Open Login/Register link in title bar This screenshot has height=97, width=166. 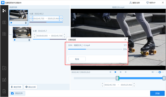click(135, 3)
